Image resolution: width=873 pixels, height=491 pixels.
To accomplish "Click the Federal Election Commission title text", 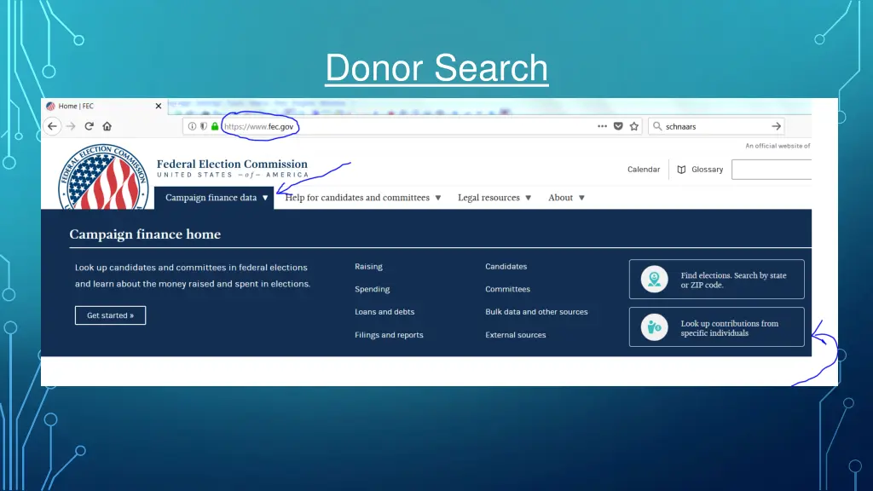I will (232, 165).
